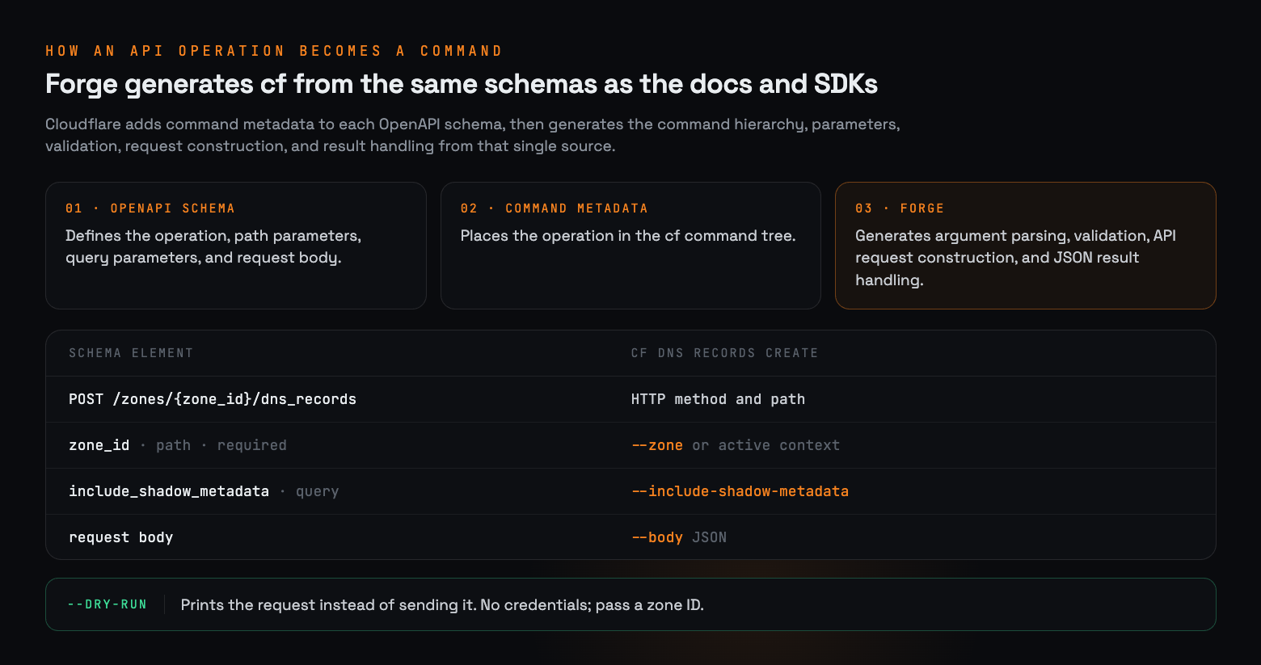Click the '--DRY-RUN' label

pyautogui.click(x=108, y=604)
